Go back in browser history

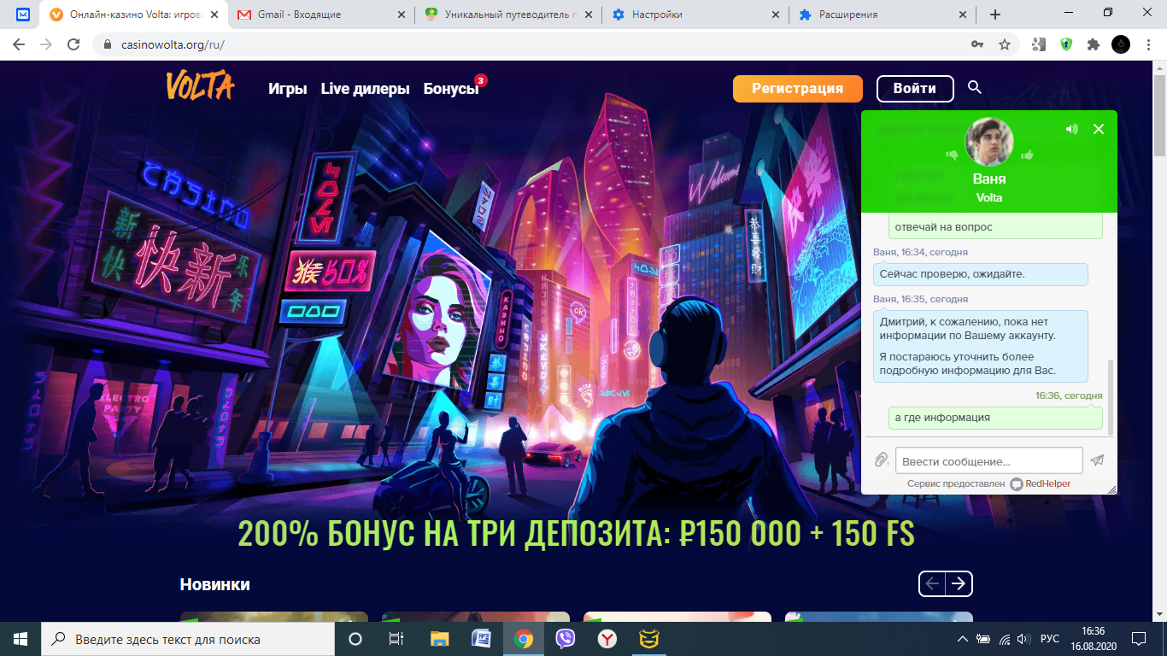point(19,44)
